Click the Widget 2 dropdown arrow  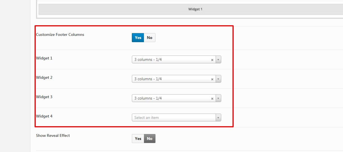click(x=218, y=79)
